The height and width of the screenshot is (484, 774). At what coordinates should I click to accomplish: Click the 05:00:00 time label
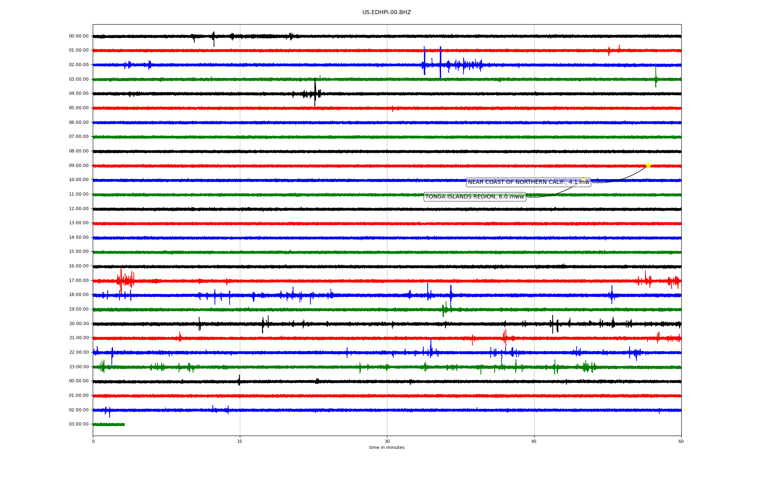79,108
